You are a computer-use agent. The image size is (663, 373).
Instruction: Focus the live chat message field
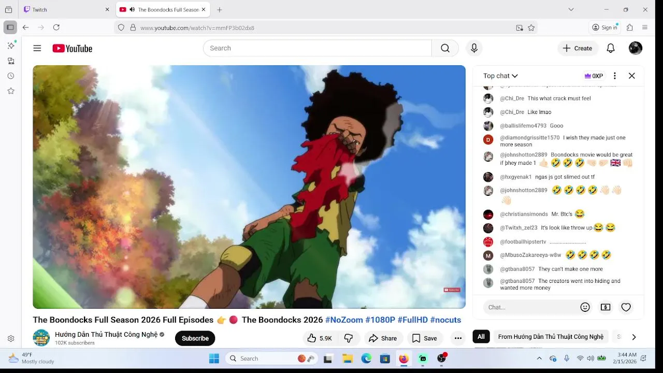coord(530,307)
